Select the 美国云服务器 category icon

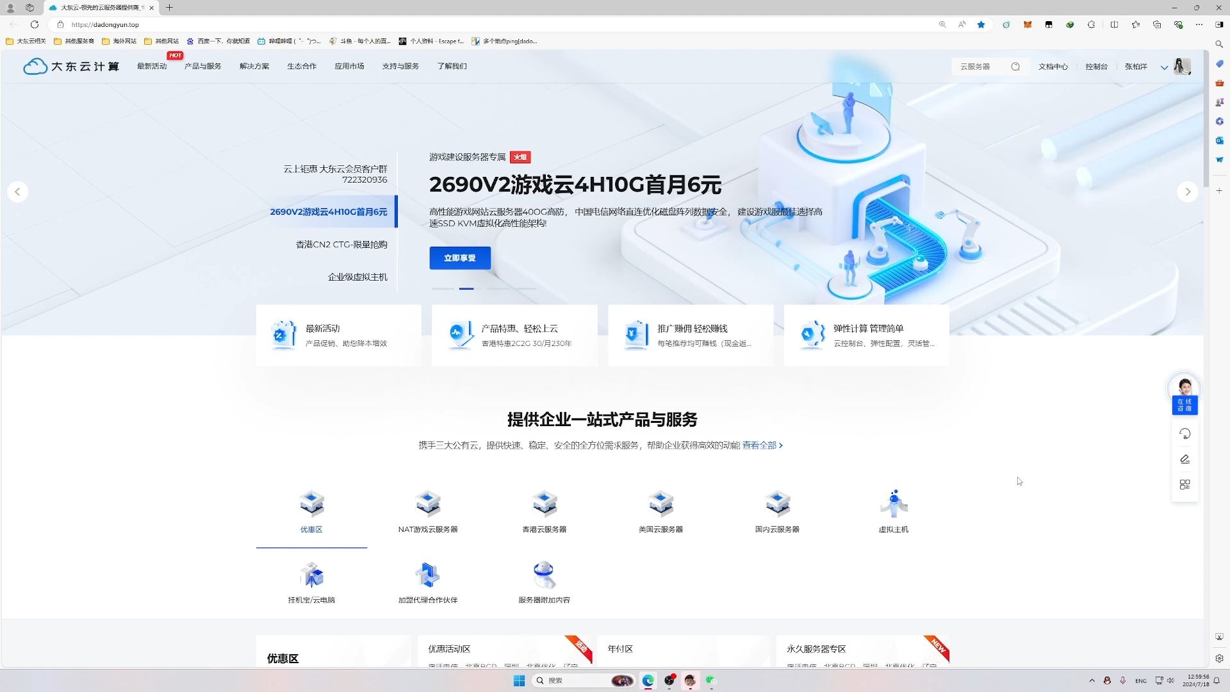pyautogui.click(x=660, y=504)
